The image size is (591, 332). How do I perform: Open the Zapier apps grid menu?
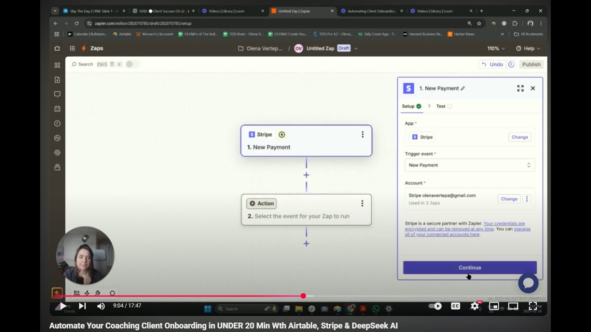pyautogui.click(x=72, y=48)
